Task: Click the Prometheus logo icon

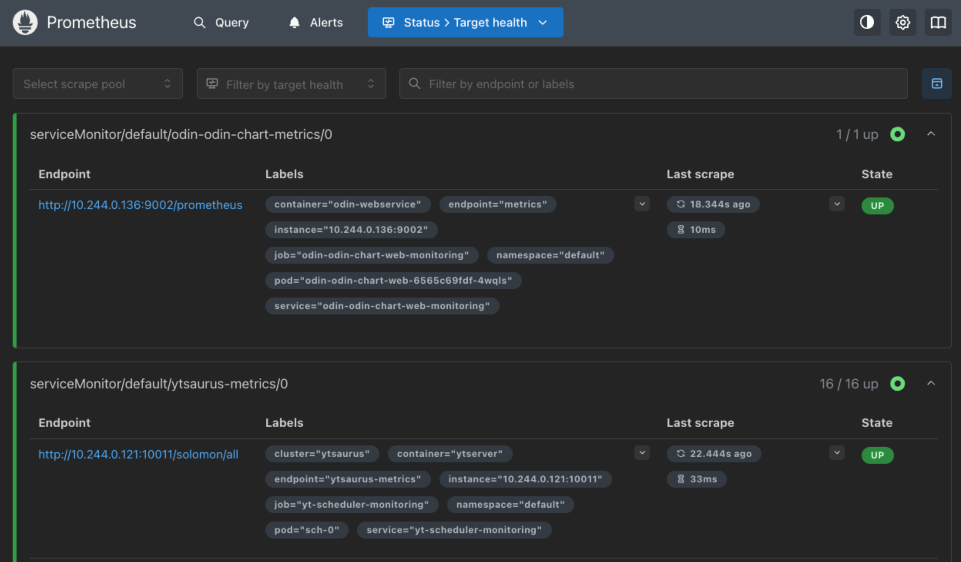Action: [24, 22]
